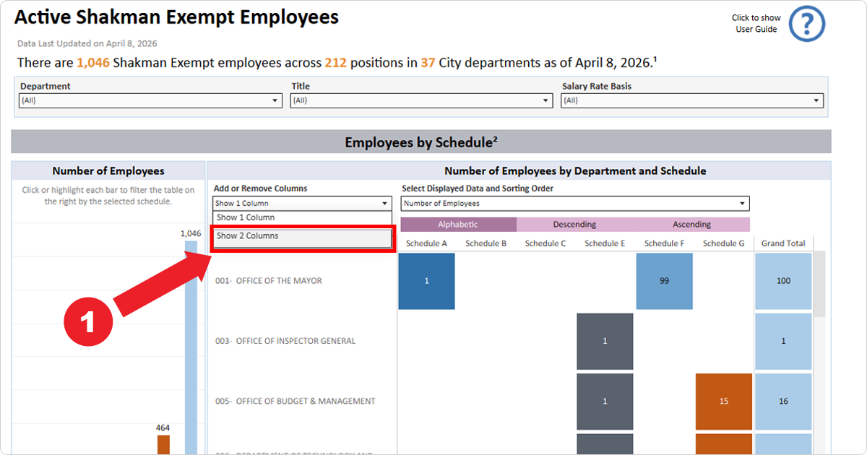This screenshot has height=455, width=867.
Task: Select Office of the Mayor Schedule F cell 99
Action: point(665,281)
